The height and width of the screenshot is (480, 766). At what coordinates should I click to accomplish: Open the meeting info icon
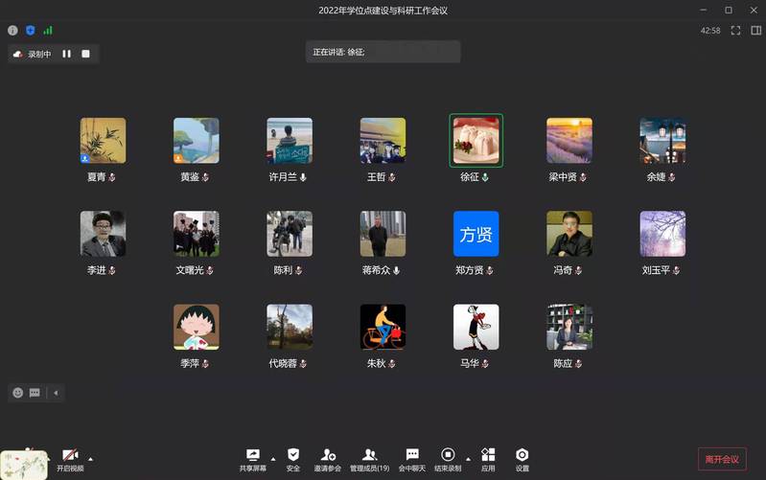pos(12,31)
